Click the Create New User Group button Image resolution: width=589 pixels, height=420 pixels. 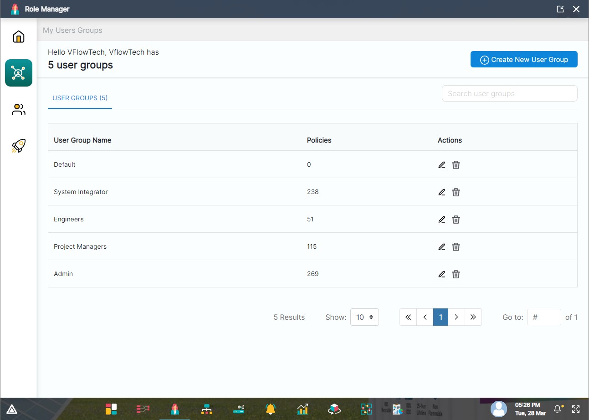coord(523,59)
